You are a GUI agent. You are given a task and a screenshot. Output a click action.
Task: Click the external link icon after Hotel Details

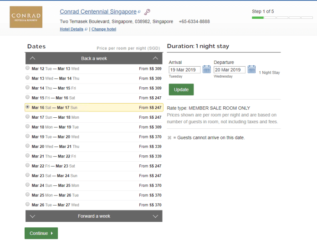(86, 29)
